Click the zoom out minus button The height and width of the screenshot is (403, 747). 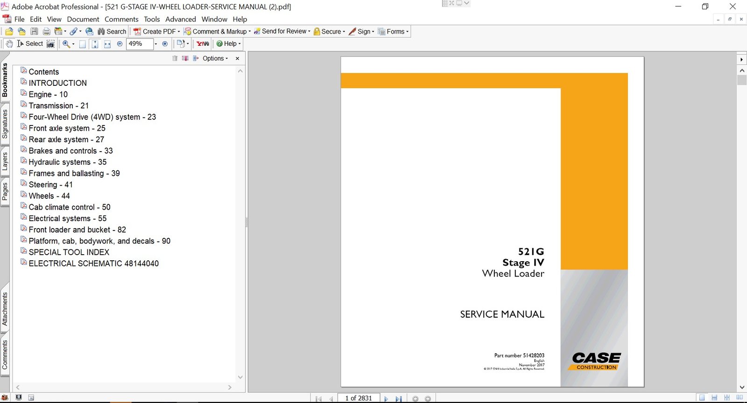coord(120,44)
